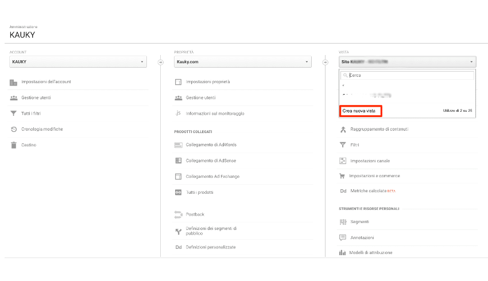Click the Tutti i prodotti link icon

(178, 193)
